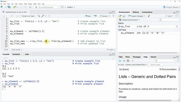Click the Help forward arrow
The image size is (181, 102).
(x=124, y=61)
